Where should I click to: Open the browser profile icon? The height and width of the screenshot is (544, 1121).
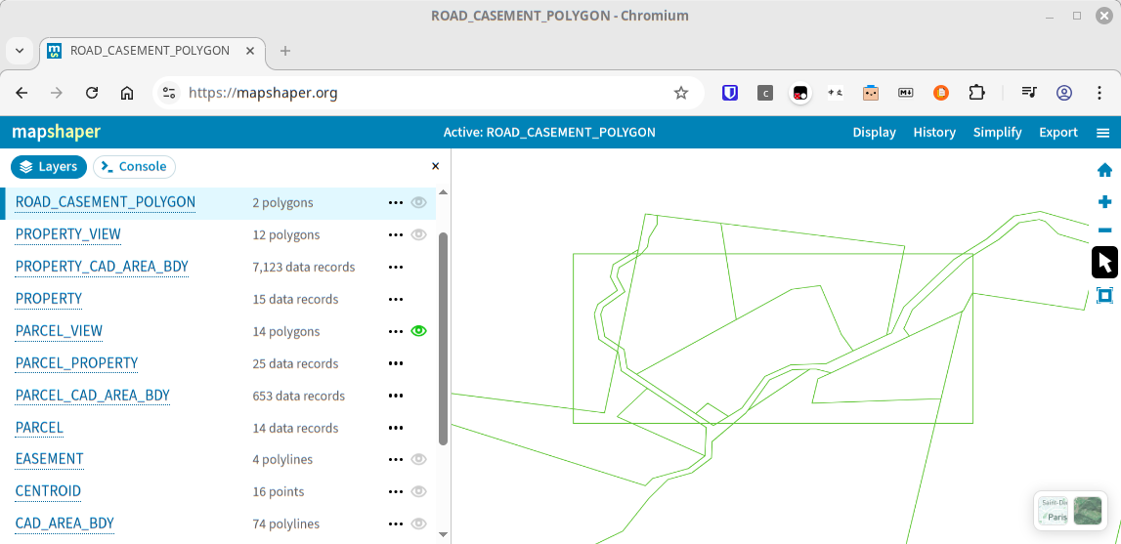point(1063,93)
